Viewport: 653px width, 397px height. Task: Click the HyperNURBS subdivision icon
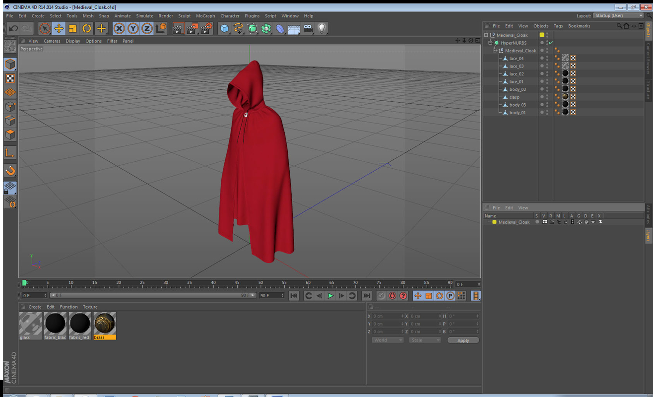pos(252,28)
